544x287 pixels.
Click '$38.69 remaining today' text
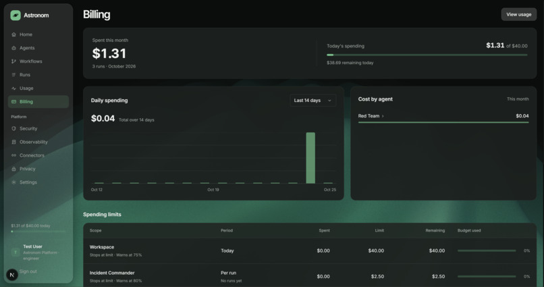(350, 63)
